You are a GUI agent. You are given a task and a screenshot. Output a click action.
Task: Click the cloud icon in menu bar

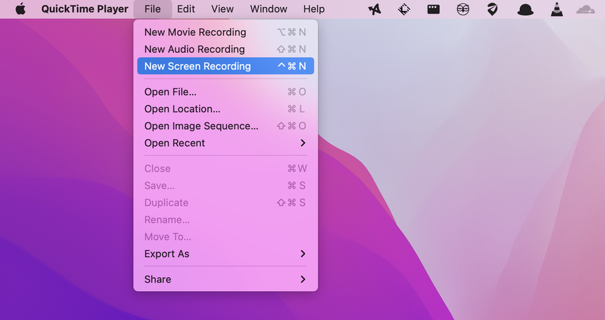(585, 9)
